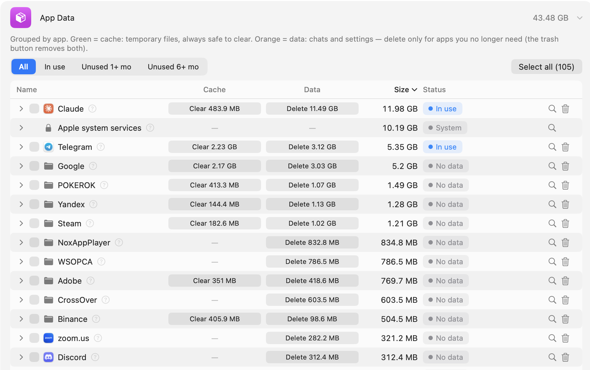This screenshot has height=370, width=590.
Task: Trash the Yandex row's data
Action: click(x=565, y=204)
